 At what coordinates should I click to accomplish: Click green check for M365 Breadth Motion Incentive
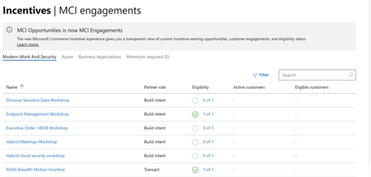point(195,170)
